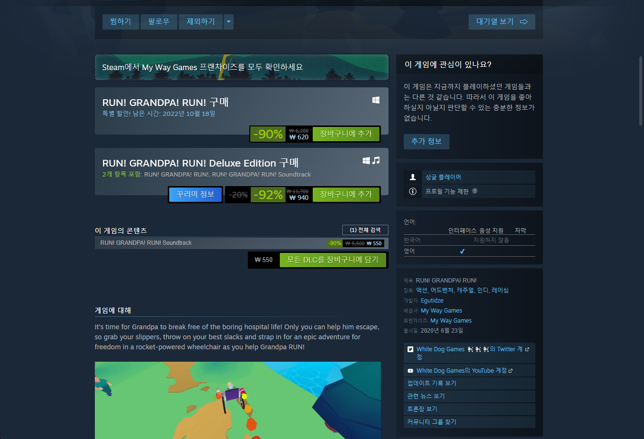Click 모든 DLC를 장바구니에 담기 button
Image resolution: width=644 pixels, height=439 pixels.
point(333,260)
